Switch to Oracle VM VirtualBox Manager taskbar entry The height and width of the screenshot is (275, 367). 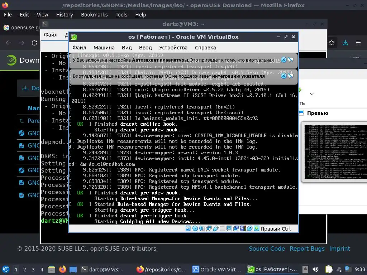point(217,269)
